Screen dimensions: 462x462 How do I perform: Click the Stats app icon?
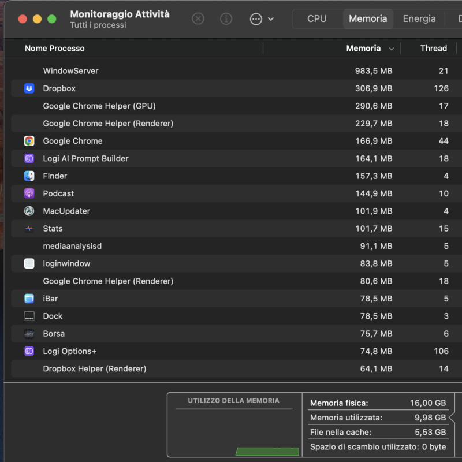click(x=29, y=228)
